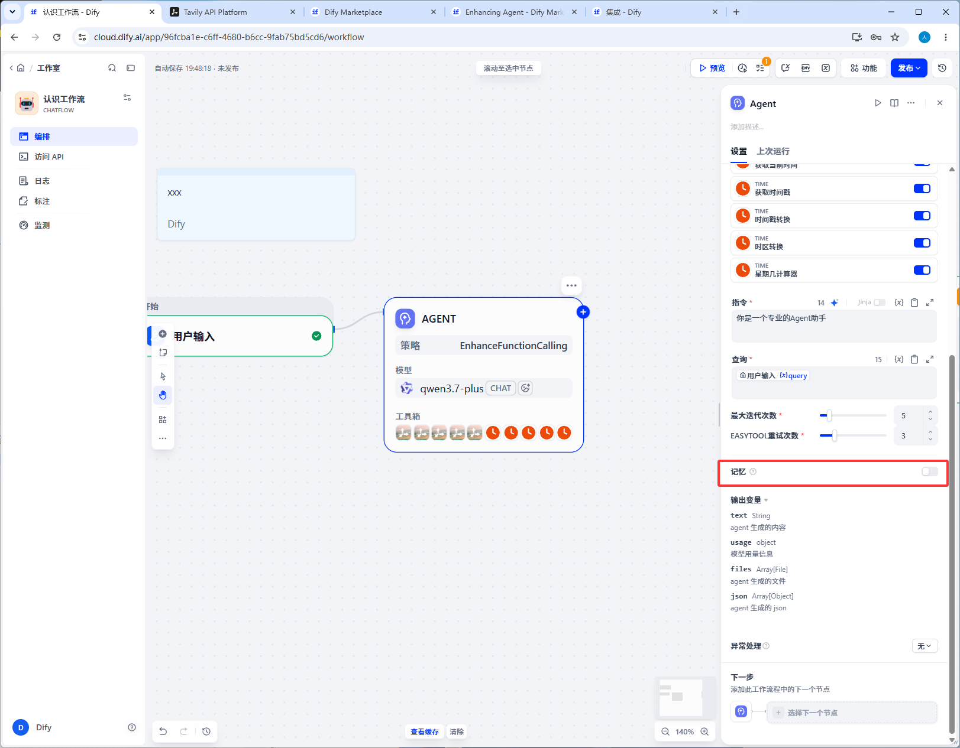
Task: Close the Agent settings panel
Action: tap(940, 103)
